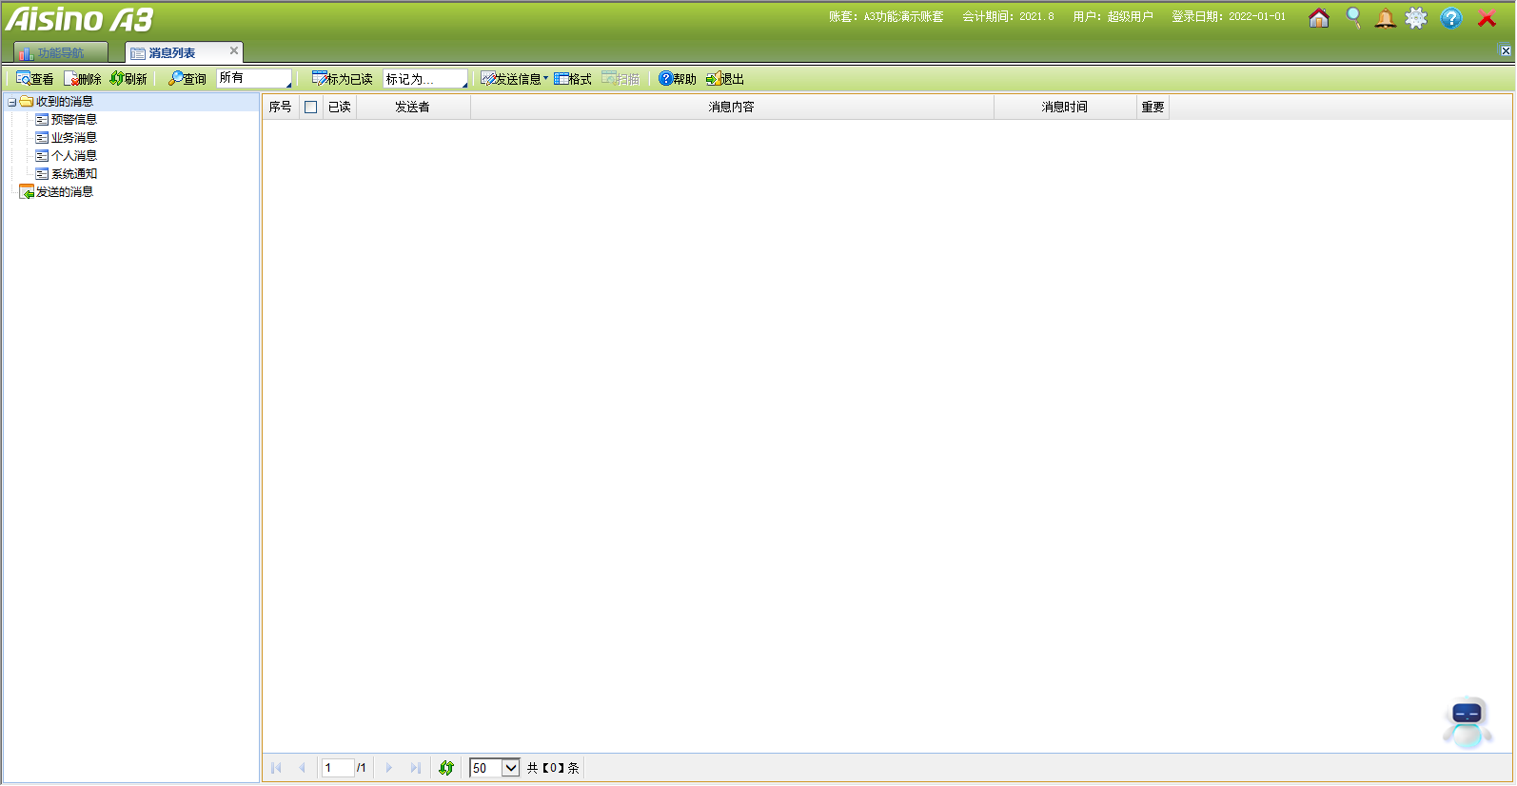Viewport: 1517px width, 786px height.
Task: Expand the page size 50 dropdown
Action: point(510,768)
